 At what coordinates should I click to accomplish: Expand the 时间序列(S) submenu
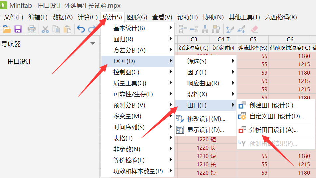point(137,127)
